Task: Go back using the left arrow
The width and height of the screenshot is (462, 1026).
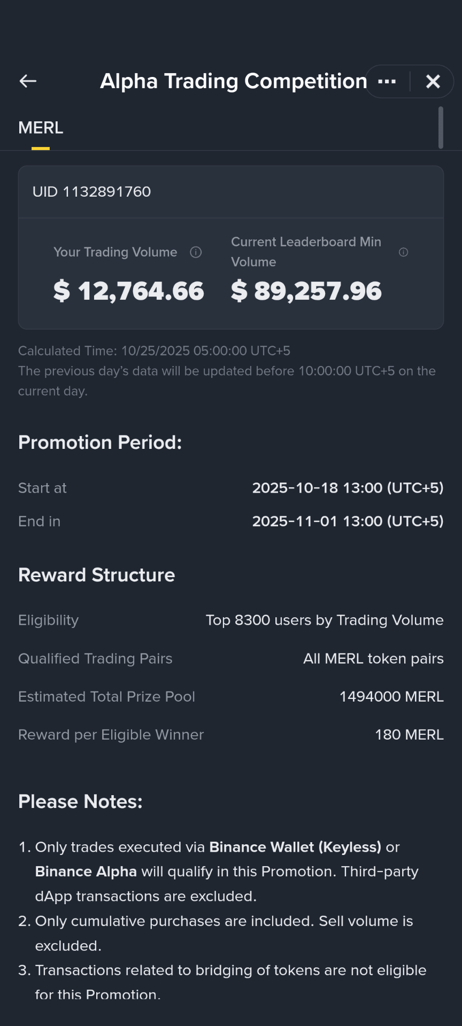Action: (28, 81)
